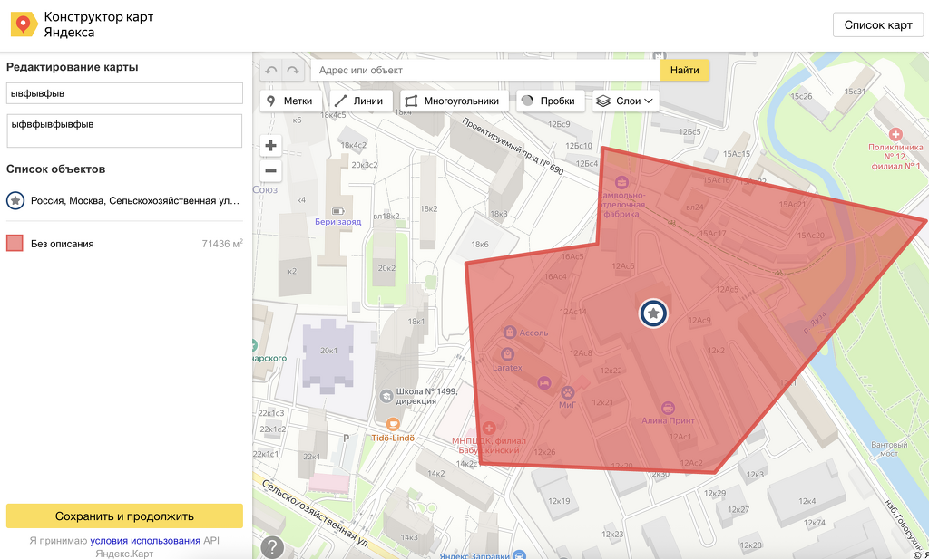Click the Yandex Map Constructor logo
The width and height of the screenshot is (929, 559).
point(24,24)
